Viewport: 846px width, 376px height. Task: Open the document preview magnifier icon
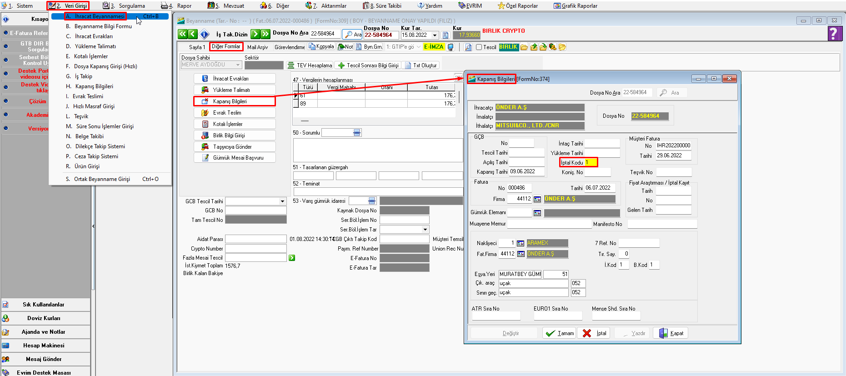pos(468,47)
